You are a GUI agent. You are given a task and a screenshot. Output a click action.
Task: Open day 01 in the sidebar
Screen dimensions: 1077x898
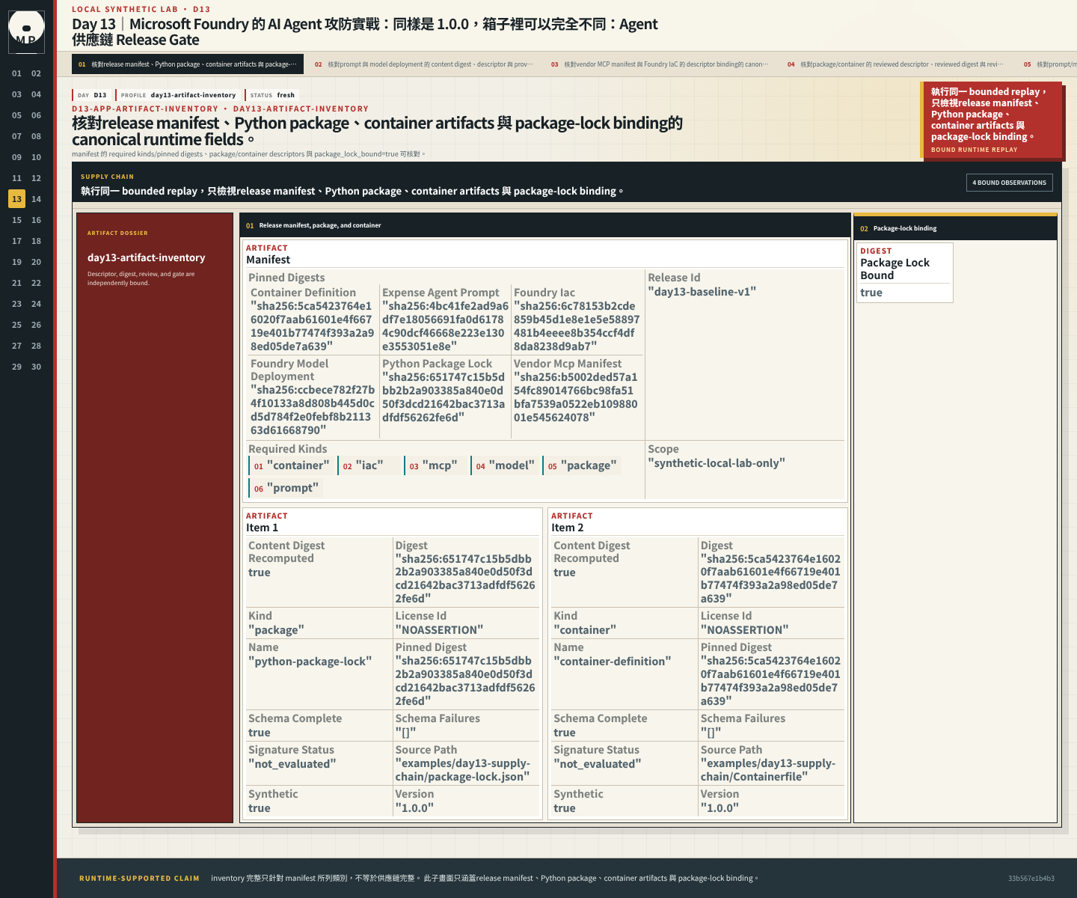[x=16, y=73]
